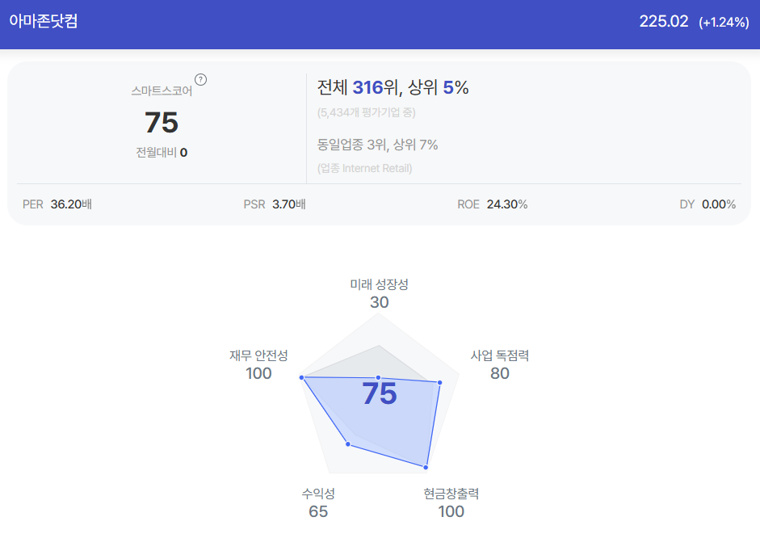This screenshot has height=538, width=760.
Task: Click the 스마트스코어 label
Action: [162, 90]
